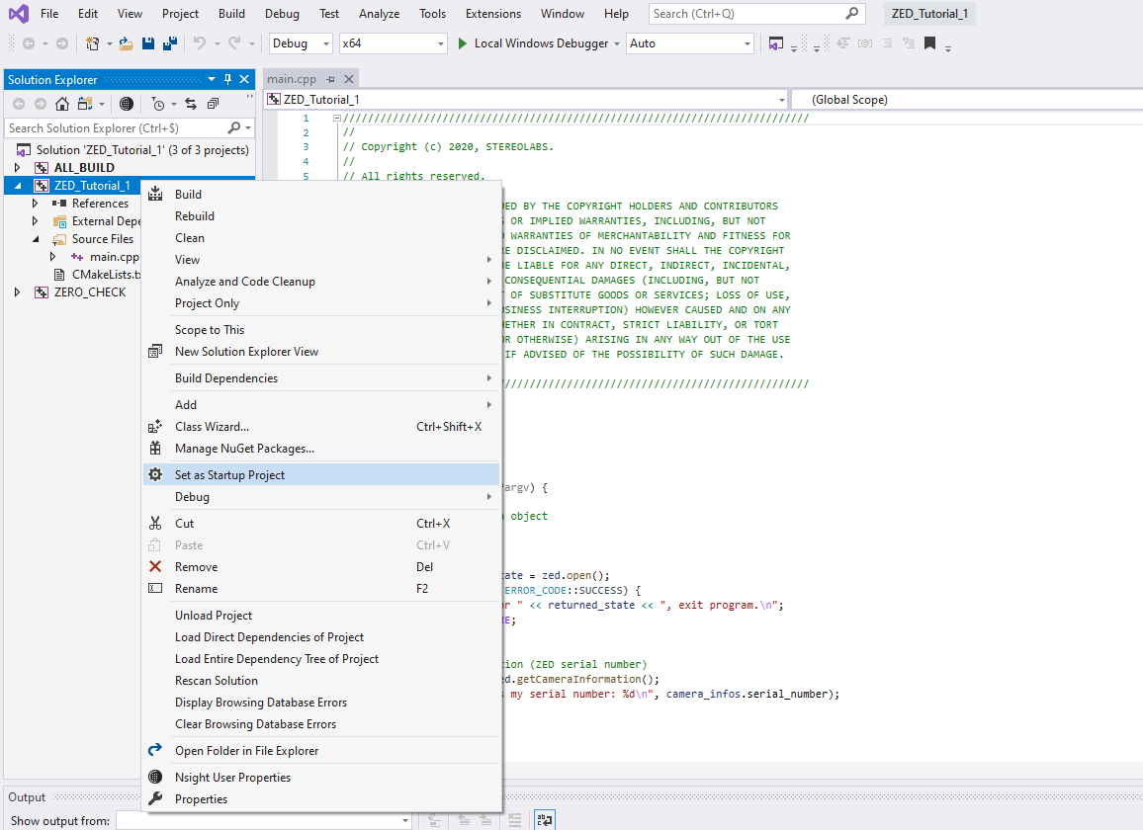Open the debugger target dropdown arrow
Screen dimensions: 1143x830
(x=617, y=43)
